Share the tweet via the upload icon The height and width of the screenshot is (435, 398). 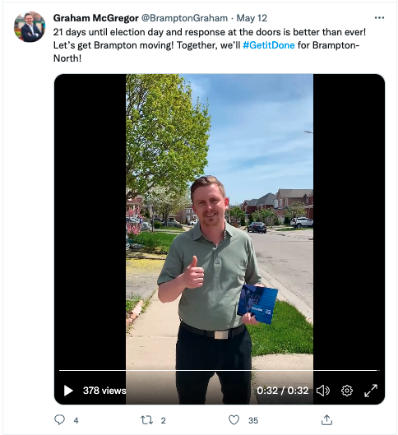(326, 420)
